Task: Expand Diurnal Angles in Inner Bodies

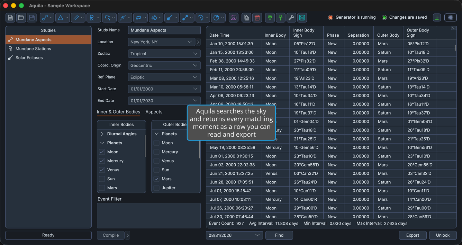Action: point(102,134)
